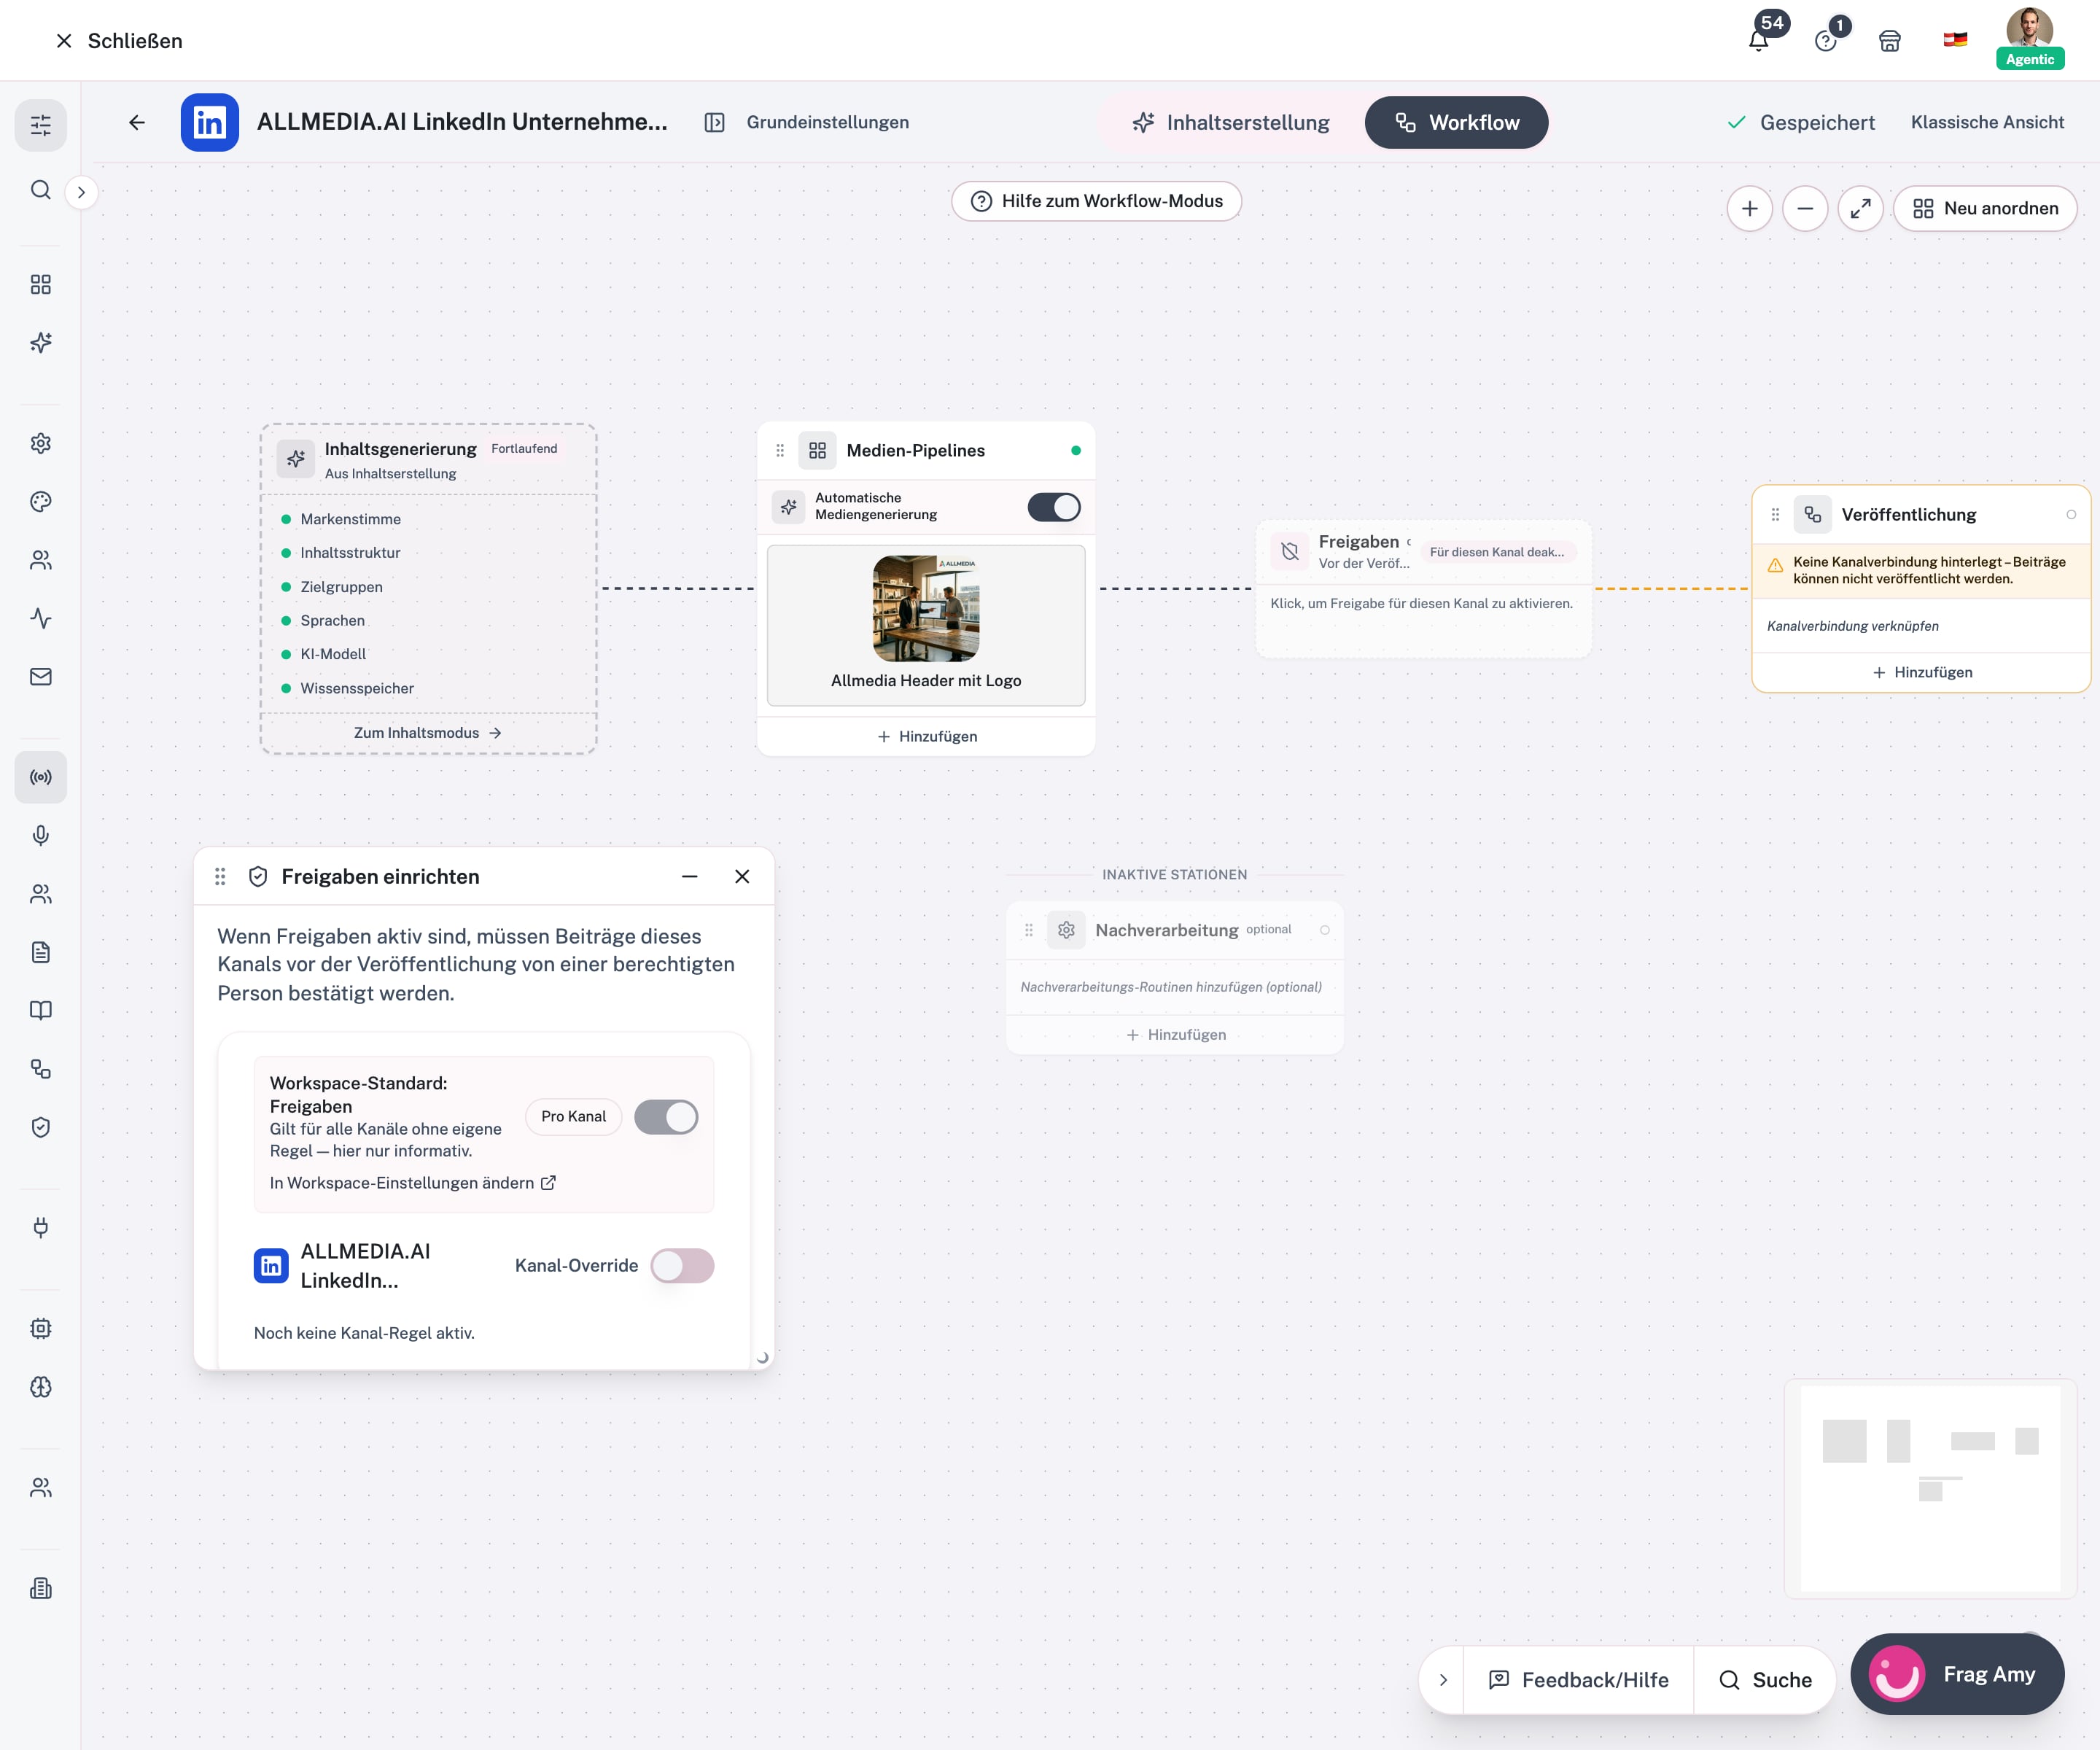This screenshot has height=1750, width=2100.
Task: Go back with the left arrow
Action: (137, 122)
